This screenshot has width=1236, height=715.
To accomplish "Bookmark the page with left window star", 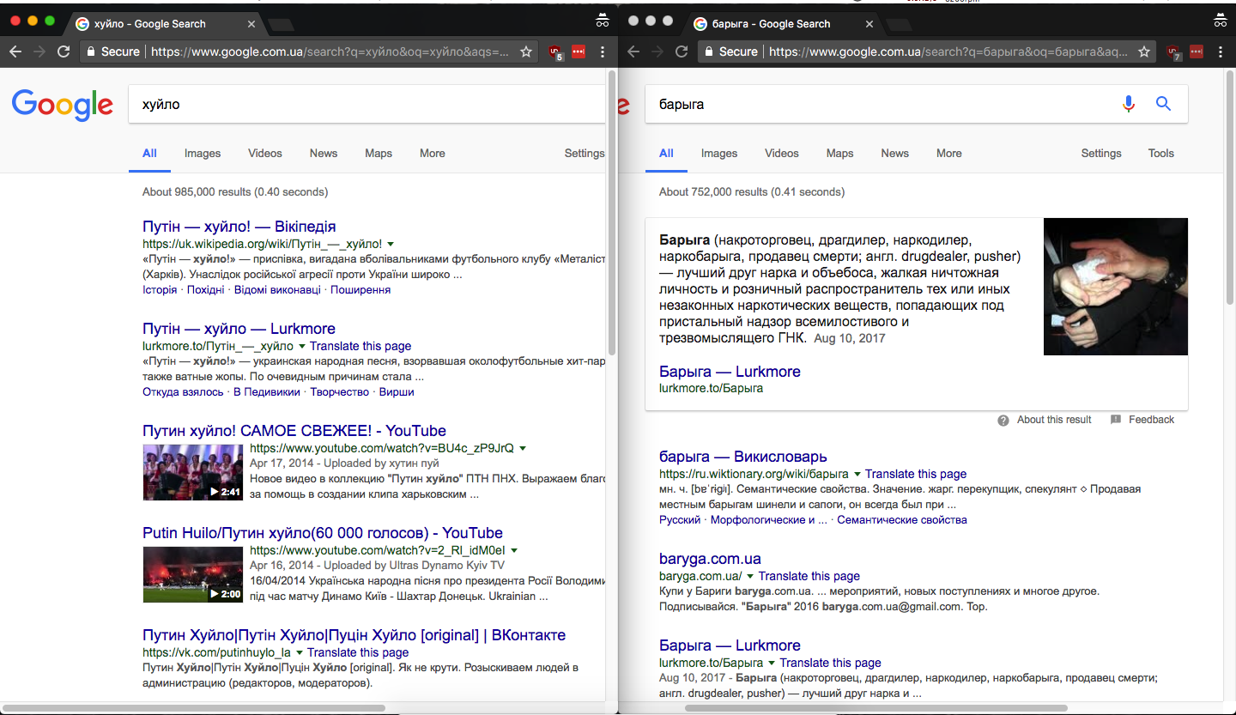I will (526, 52).
